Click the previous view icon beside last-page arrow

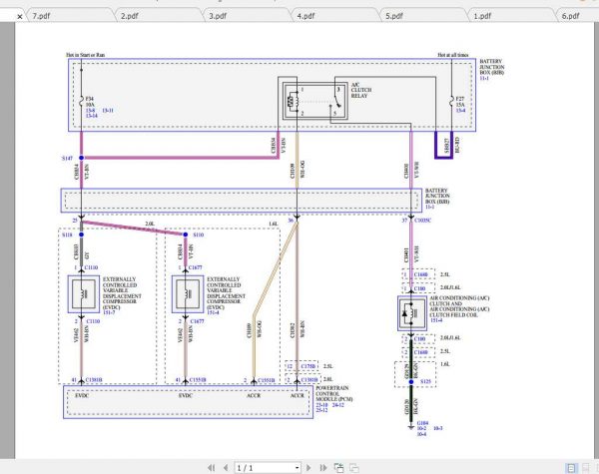338,467
